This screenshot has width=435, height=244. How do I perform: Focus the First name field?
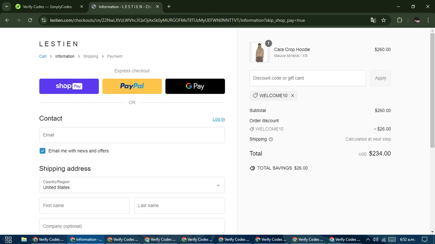pyautogui.click(x=84, y=206)
